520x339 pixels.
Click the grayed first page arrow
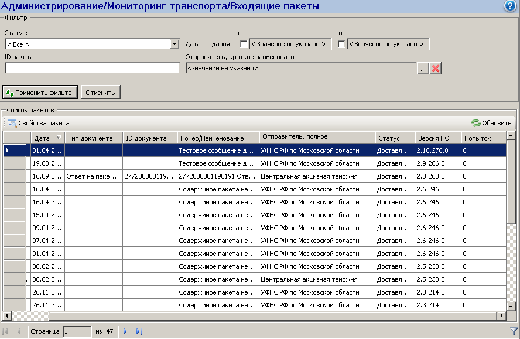coord(5,331)
